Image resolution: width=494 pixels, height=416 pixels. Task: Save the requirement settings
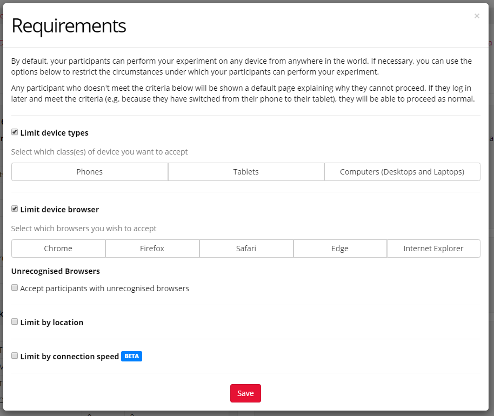[245, 393]
